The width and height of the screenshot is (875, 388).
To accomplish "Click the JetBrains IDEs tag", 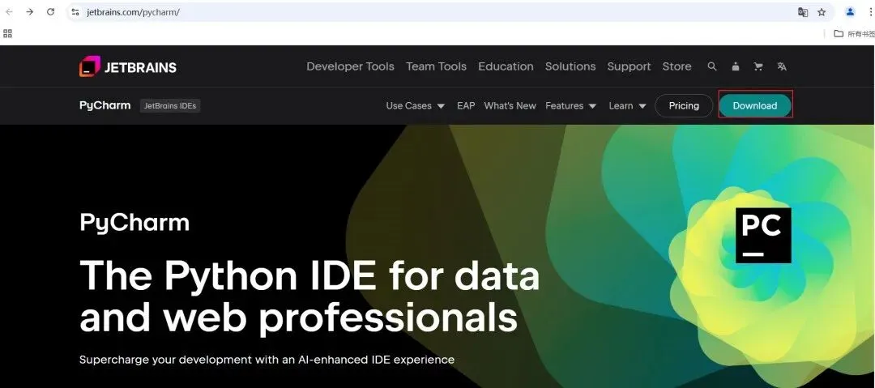I will (170, 105).
